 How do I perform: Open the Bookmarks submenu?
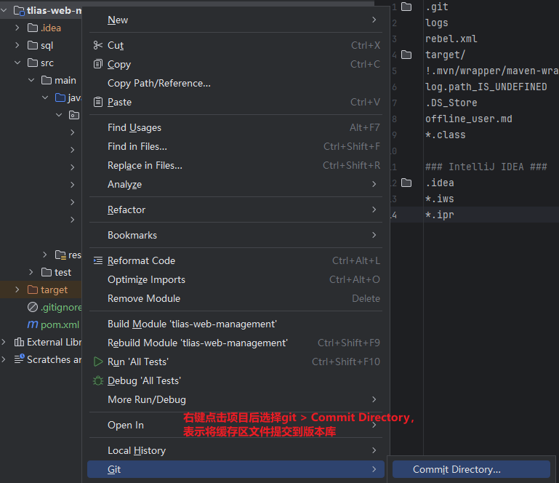(236, 236)
